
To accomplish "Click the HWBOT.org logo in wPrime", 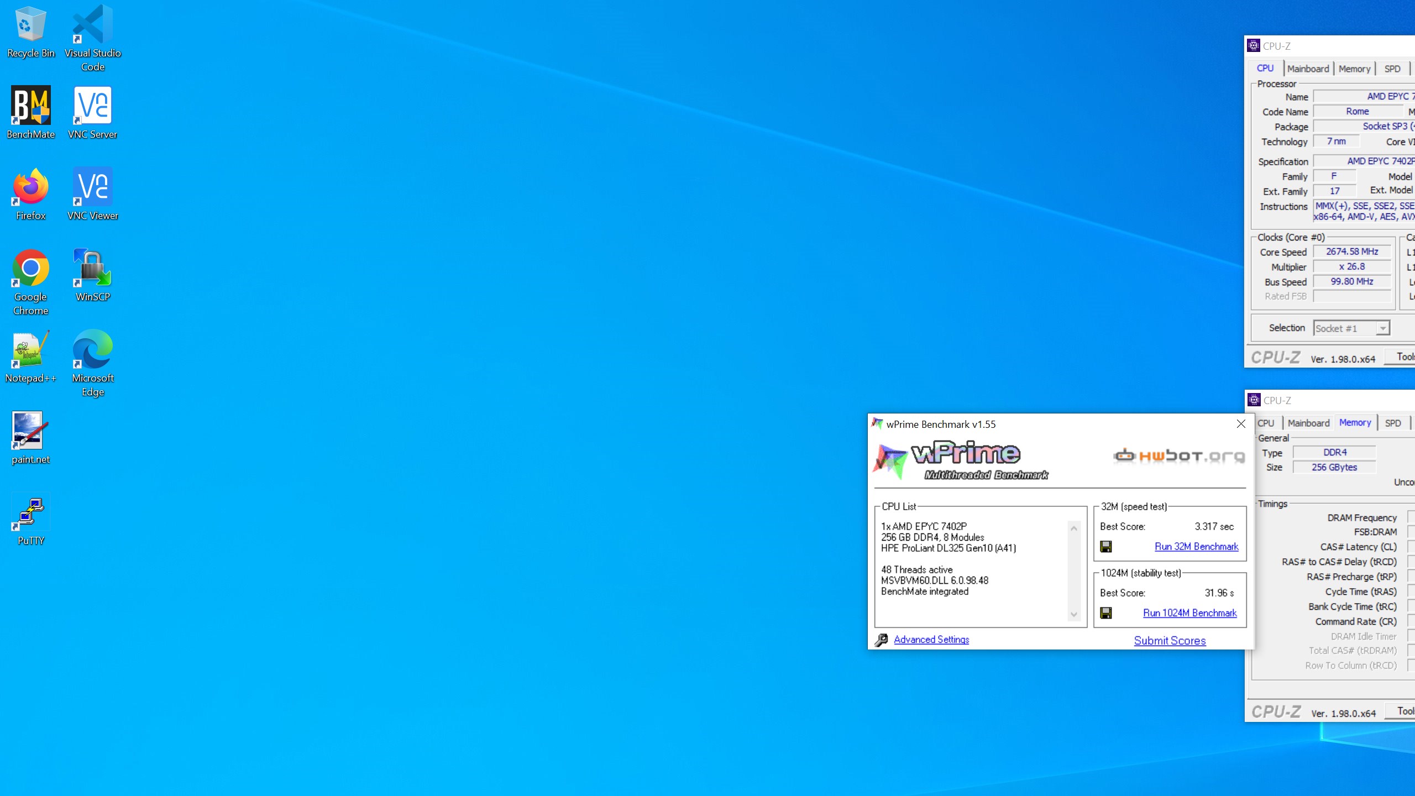I will (x=1179, y=456).
